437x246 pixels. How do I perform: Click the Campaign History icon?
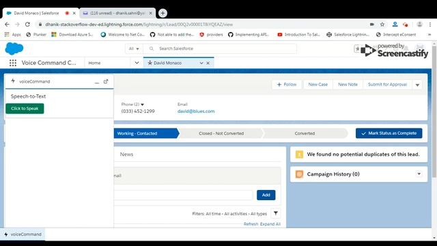pos(299,174)
